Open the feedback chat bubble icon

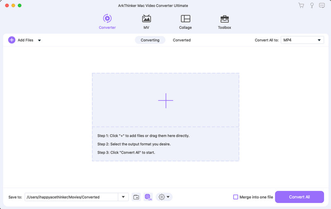coord(322,5)
